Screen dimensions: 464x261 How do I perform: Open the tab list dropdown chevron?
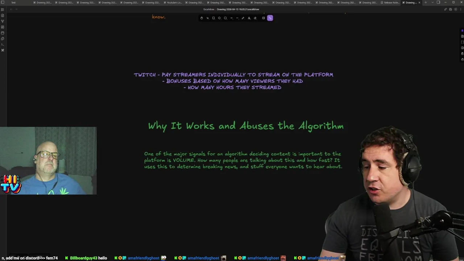click(432, 3)
